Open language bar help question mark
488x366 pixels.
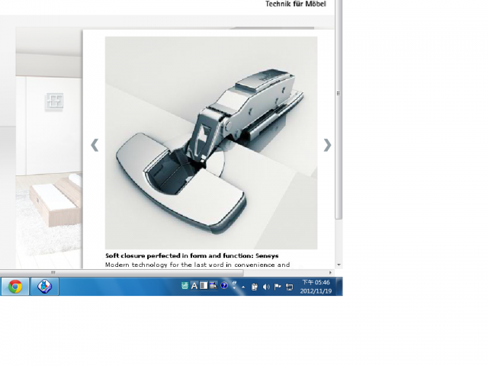(x=223, y=285)
